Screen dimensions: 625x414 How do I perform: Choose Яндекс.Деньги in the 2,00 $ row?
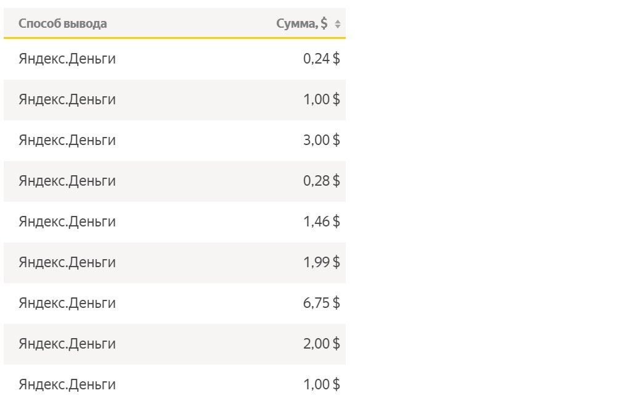point(67,344)
